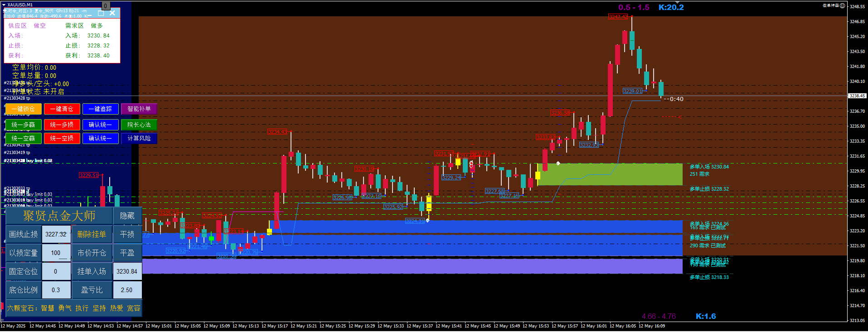This screenshot has width=868, height=332.
Task: Click the 290 需求 已测试 label
Action: (708, 245)
